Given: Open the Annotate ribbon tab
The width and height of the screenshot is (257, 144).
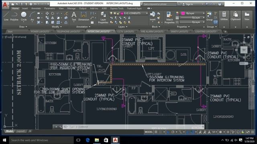Looking at the screenshot, I should [36, 8].
